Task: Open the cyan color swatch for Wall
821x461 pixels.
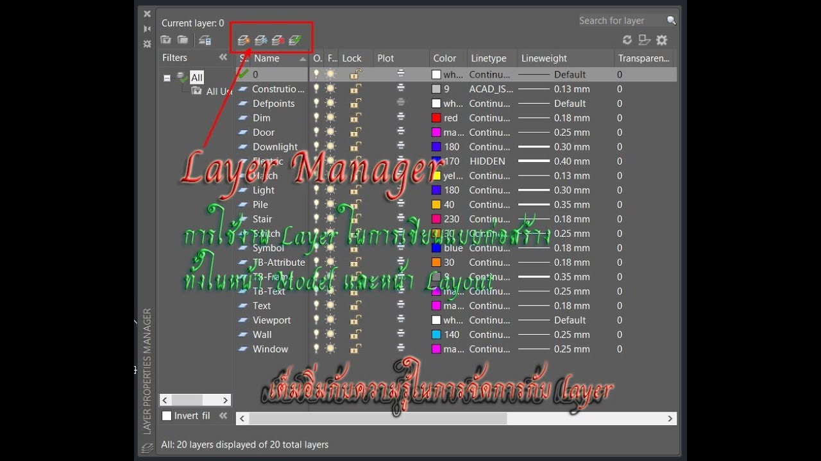Action: 436,334
